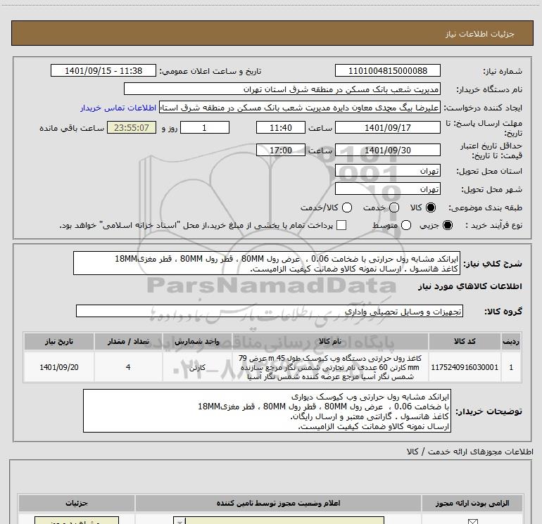
Task: Click the جزئیات column header
Action: [77, 504]
